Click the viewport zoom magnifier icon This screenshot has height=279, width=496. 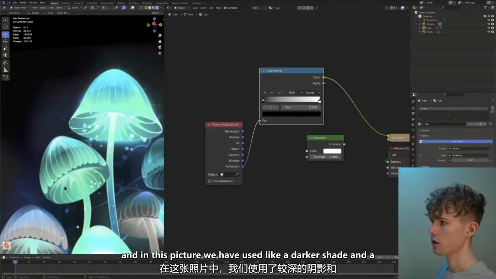pyautogui.click(x=160, y=35)
